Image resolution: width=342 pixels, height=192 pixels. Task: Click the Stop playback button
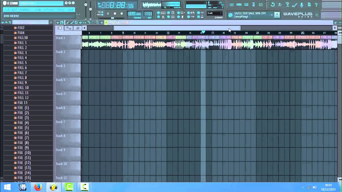click(115, 14)
